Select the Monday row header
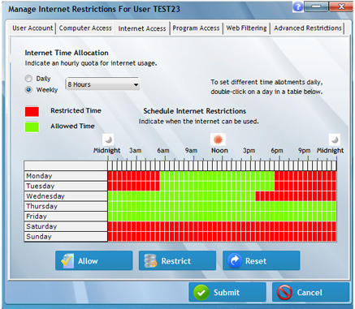The width and height of the screenshot is (355, 309). (66, 176)
